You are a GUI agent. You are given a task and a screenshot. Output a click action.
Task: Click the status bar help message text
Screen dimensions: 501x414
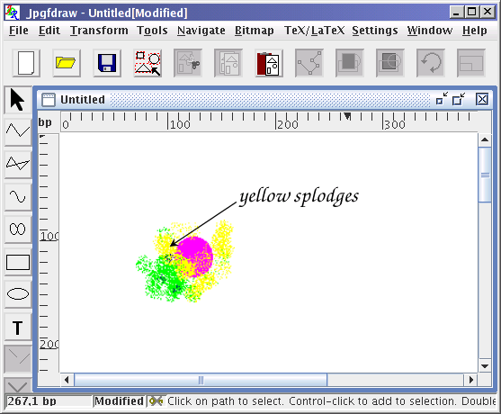click(331, 400)
